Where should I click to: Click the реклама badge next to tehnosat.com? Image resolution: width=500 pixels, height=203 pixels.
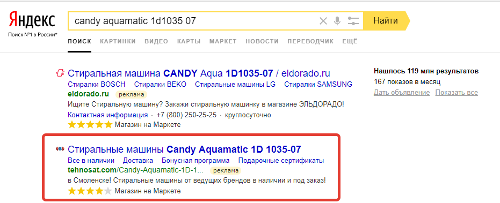(x=226, y=170)
